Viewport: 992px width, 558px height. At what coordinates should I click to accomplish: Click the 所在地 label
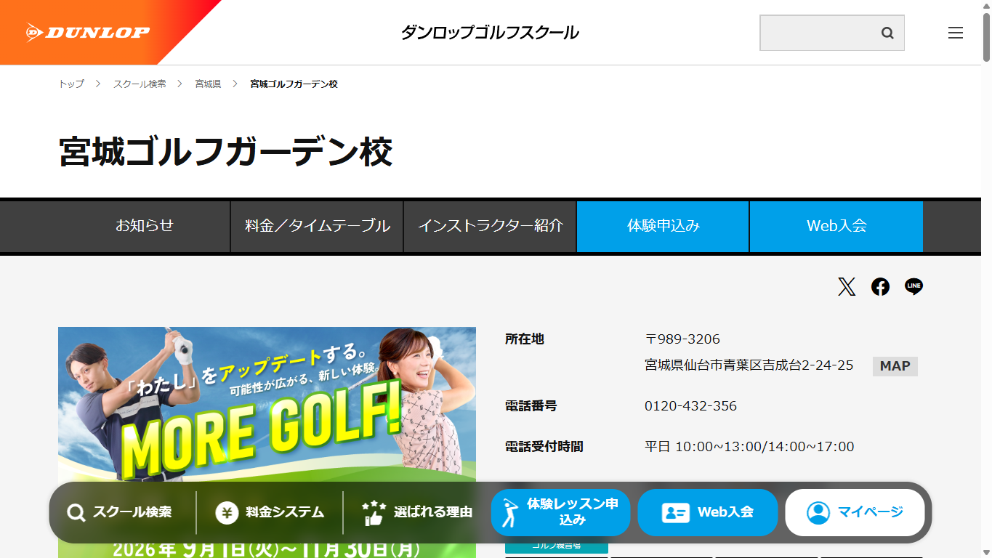coord(525,339)
